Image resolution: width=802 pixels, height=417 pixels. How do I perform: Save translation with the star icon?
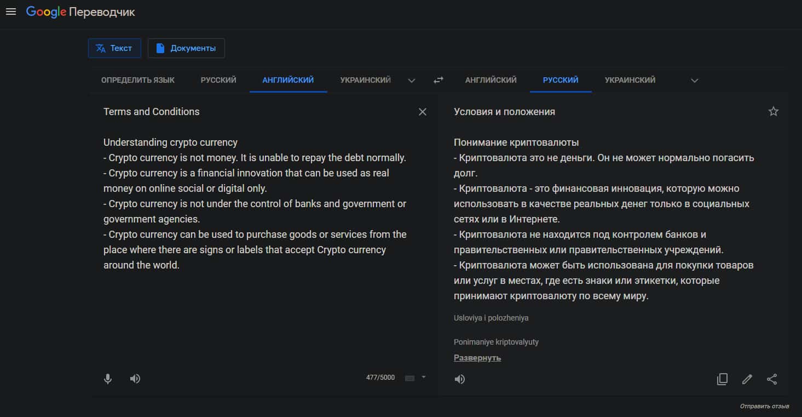(x=773, y=112)
